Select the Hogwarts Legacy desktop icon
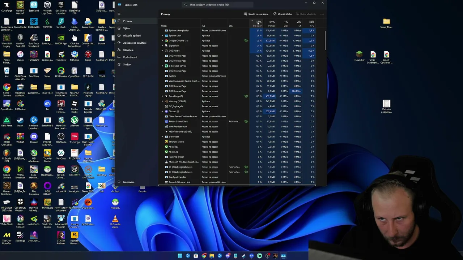Viewport: 463px width, 260px height. pos(88,90)
